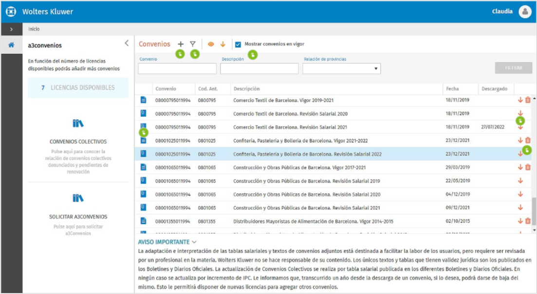
Task: Click the 7 Licencias Disponibles box
Action: click(x=78, y=88)
